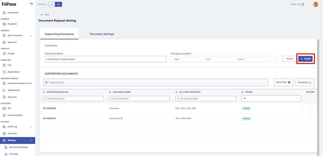The height and width of the screenshot is (156, 323).
Task: Open the File type accepted dropdown arrow
Action: click(x=274, y=59)
